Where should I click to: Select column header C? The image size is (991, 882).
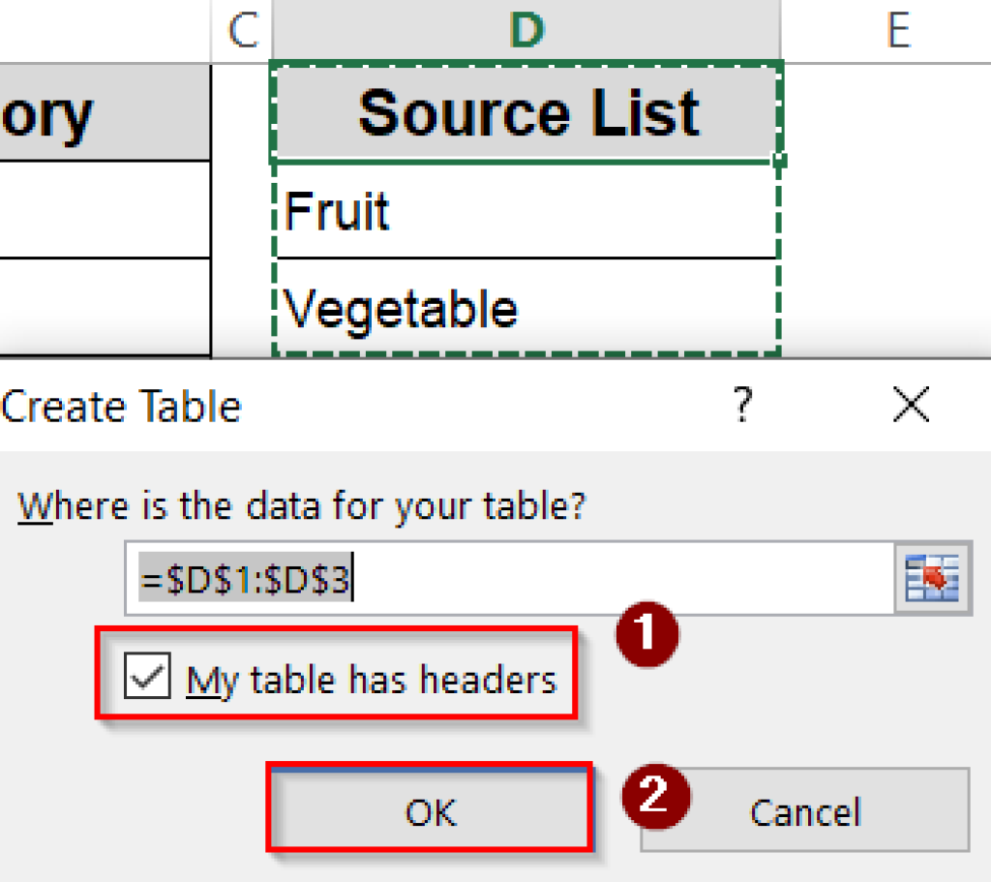pos(240,30)
